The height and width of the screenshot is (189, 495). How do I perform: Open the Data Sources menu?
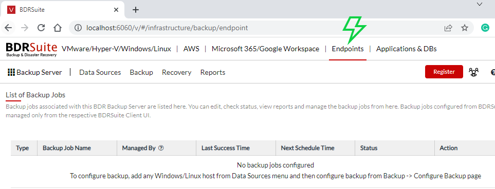tap(100, 72)
